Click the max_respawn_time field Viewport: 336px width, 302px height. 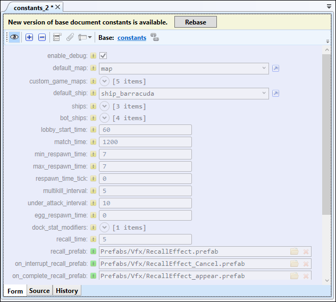coord(145,166)
